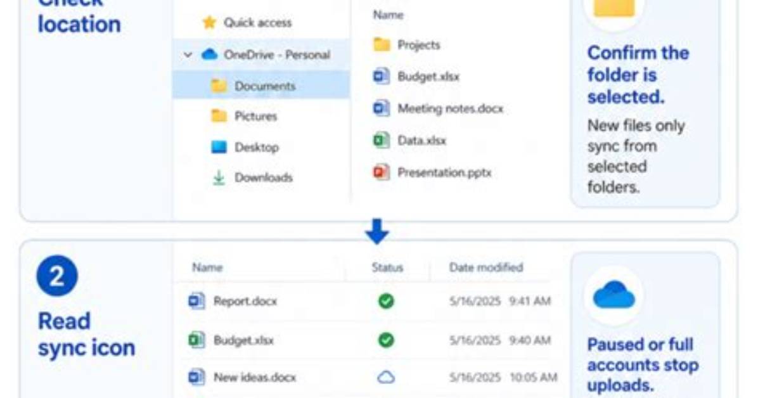The width and height of the screenshot is (758, 398).
Task: Click the cloud-only status icon for New ideas.docx
Action: (386, 376)
